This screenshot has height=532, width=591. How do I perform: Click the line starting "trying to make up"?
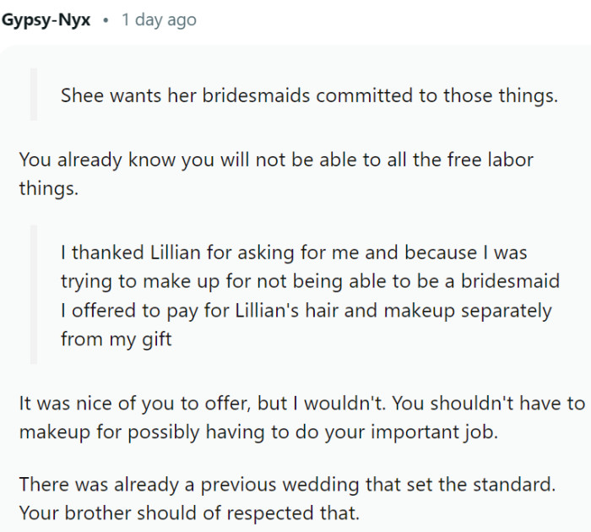coord(310,280)
